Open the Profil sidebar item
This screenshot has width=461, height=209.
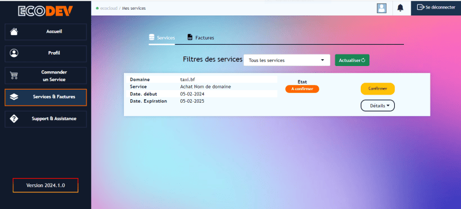click(46, 53)
